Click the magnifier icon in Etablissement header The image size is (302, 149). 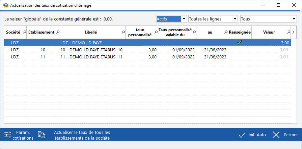coord(57,32)
